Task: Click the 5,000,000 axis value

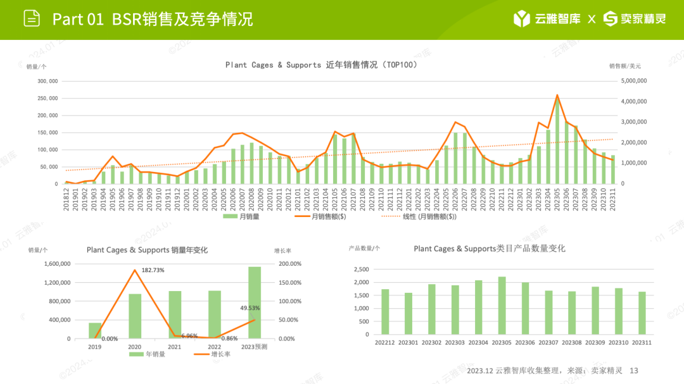Action: coord(634,81)
